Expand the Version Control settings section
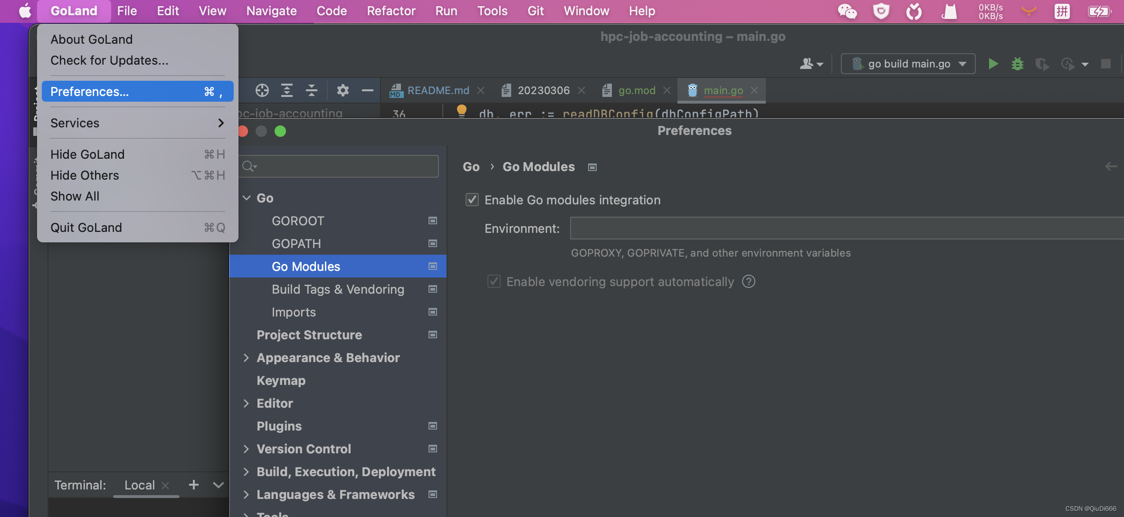Viewport: 1124px width, 517px height. tap(246, 449)
